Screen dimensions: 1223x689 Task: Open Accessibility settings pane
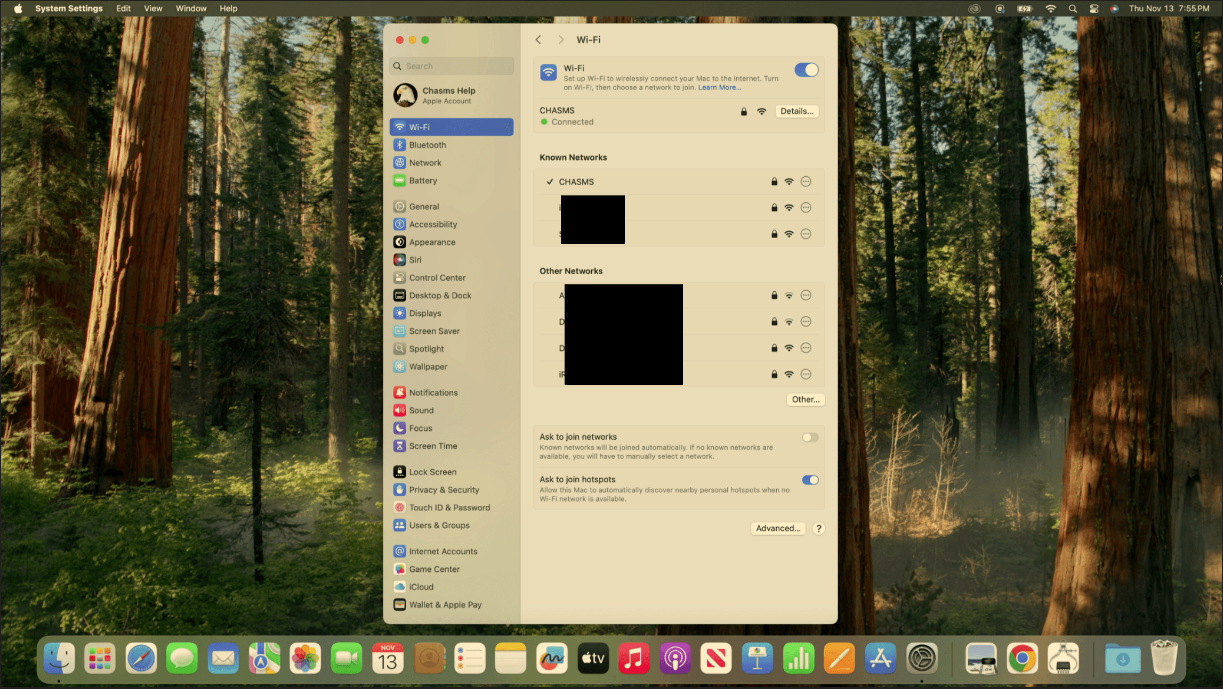pos(432,224)
